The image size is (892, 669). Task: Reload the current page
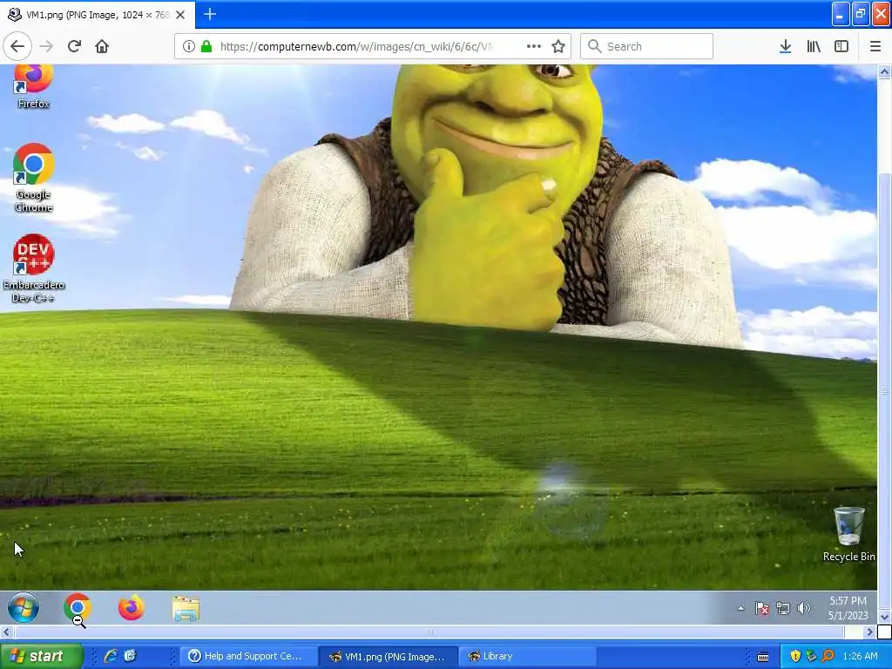[x=74, y=46]
